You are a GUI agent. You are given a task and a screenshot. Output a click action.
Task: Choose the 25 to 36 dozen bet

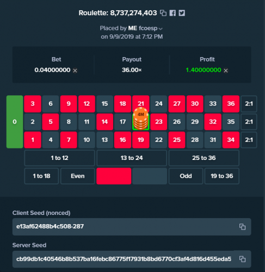coord(204,158)
